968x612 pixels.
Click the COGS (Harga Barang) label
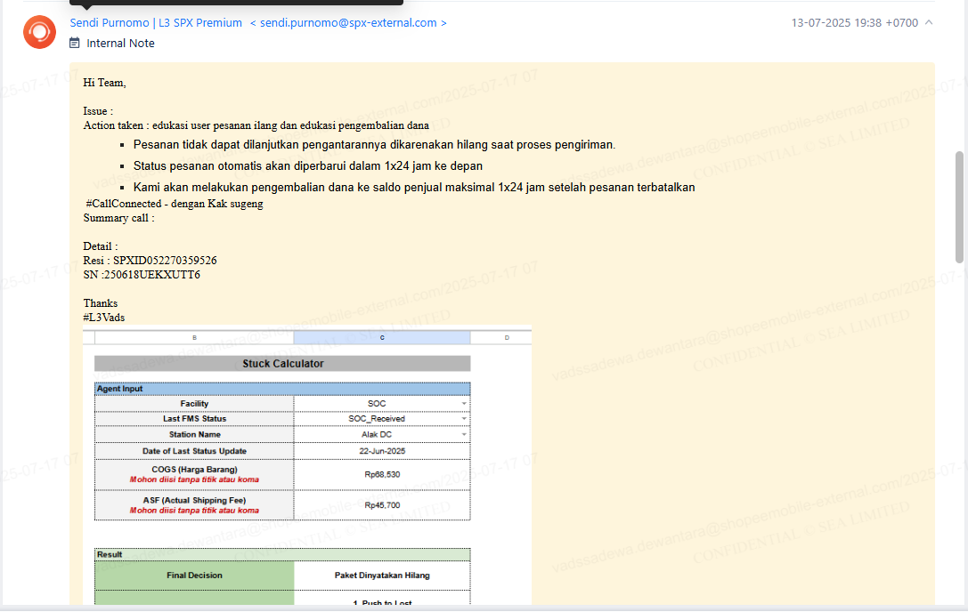click(x=194, y=470)
